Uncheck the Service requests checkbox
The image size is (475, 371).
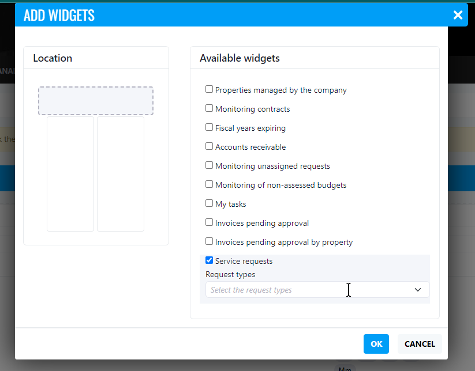(209, 260)
